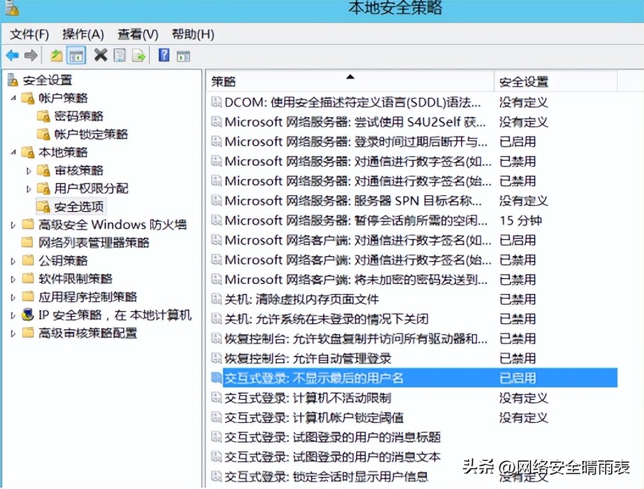The width and height of the screenshot is (644, 489).
Task: Select the Show/Hide console tree toolbar icon
Action: [x=76, y=55]
